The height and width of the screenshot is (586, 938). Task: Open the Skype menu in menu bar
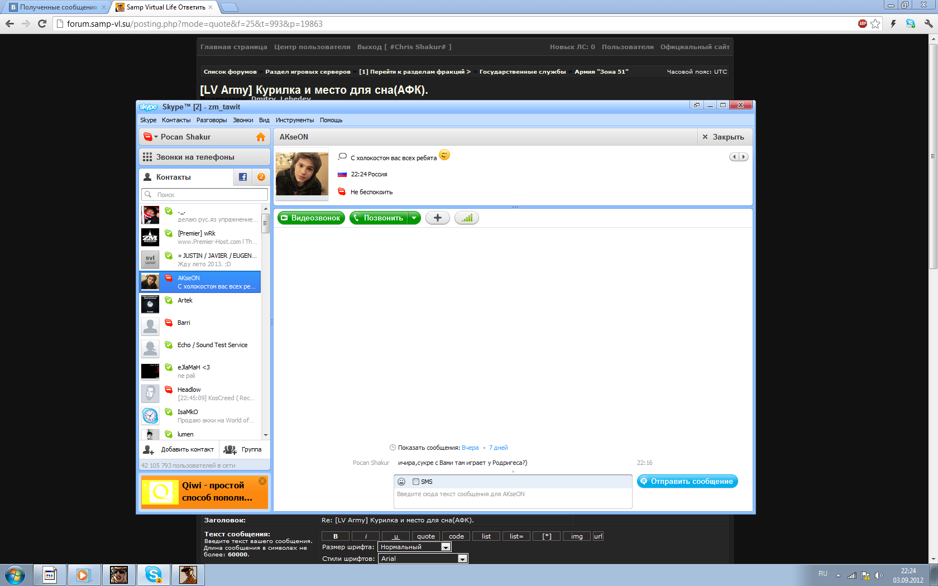tap(148, 120)
